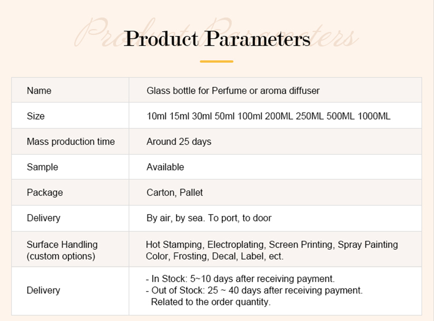The width and height of the screenshot is (434, 321).
Task: Click the 'In Stock: 5~10 days' line
Action: [x=240, y=279]
